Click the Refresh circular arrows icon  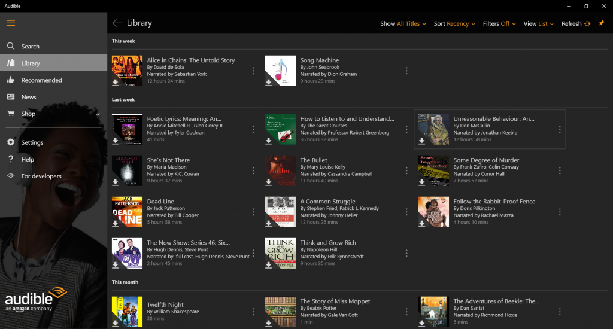coord(587,24)
